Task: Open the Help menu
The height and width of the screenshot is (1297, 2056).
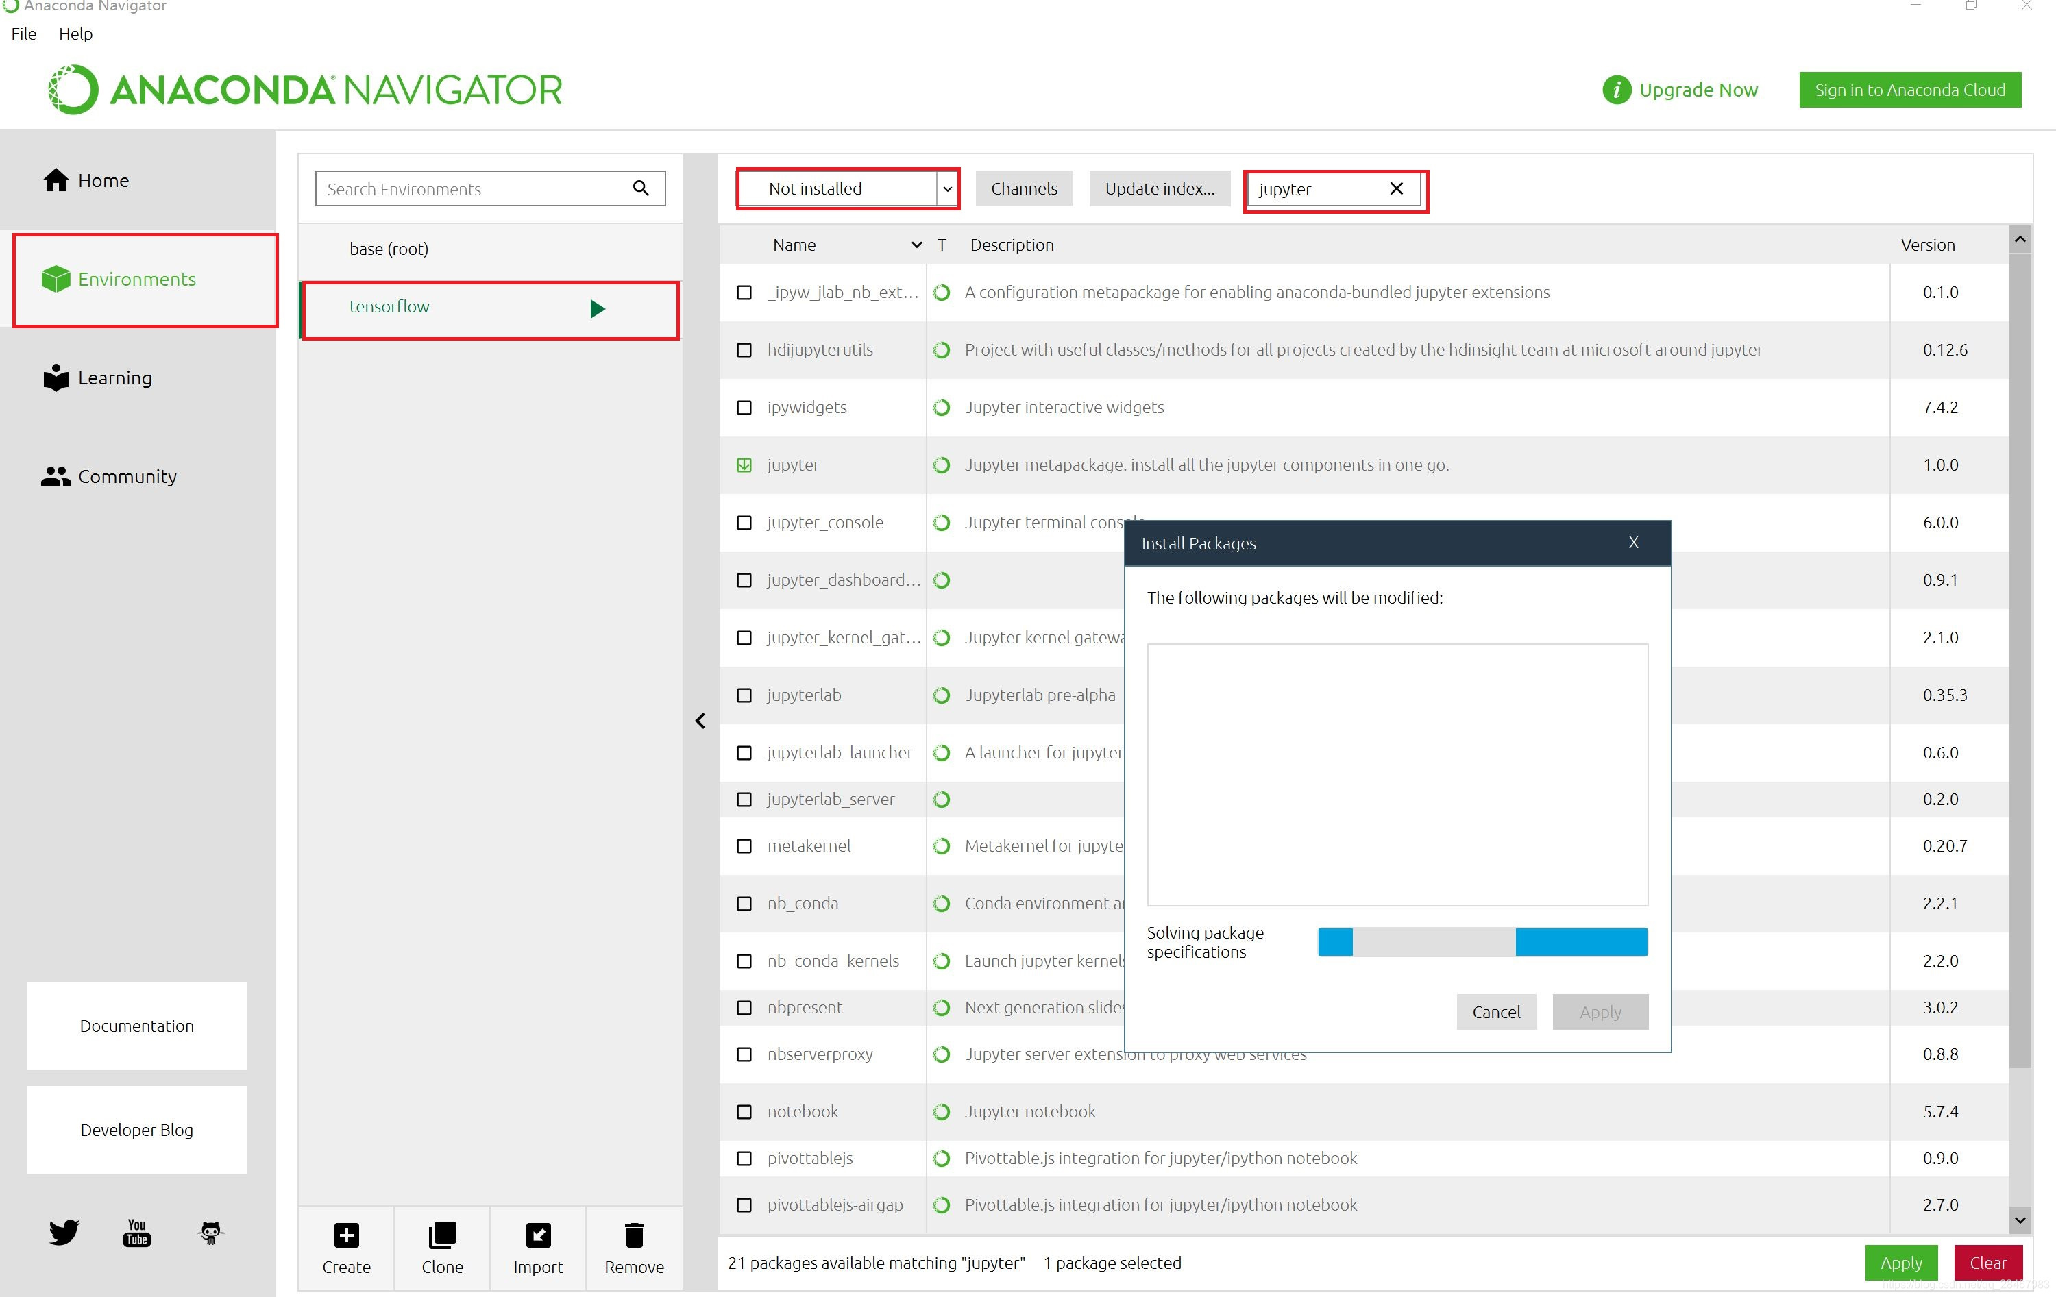Action: pyautogui.click(x=75, y=34)
